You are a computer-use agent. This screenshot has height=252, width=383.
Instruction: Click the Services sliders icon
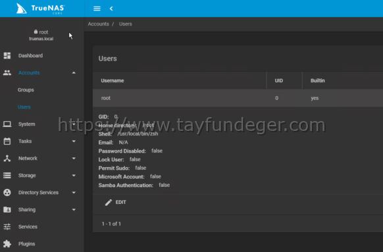(x=7, y=226)
